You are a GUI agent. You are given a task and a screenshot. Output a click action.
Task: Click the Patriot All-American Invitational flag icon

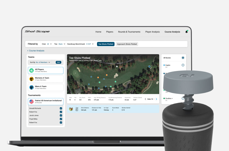[x=32, y=102]
